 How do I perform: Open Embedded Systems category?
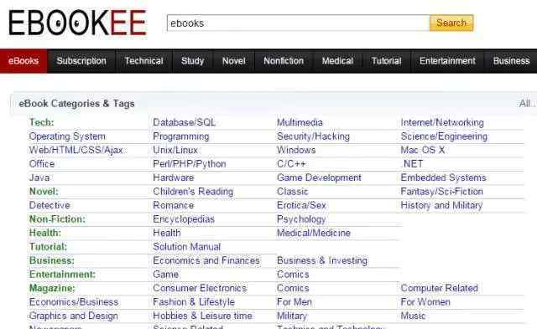pyautogui.click(x=443, y=177)
